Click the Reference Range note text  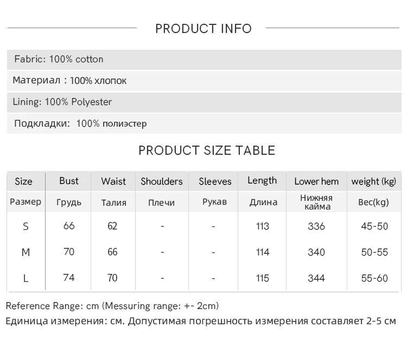point(112,306)
